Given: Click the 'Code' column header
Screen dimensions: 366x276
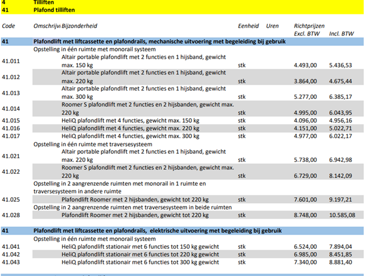Looking at the screenshot, I should click(8, 26).
